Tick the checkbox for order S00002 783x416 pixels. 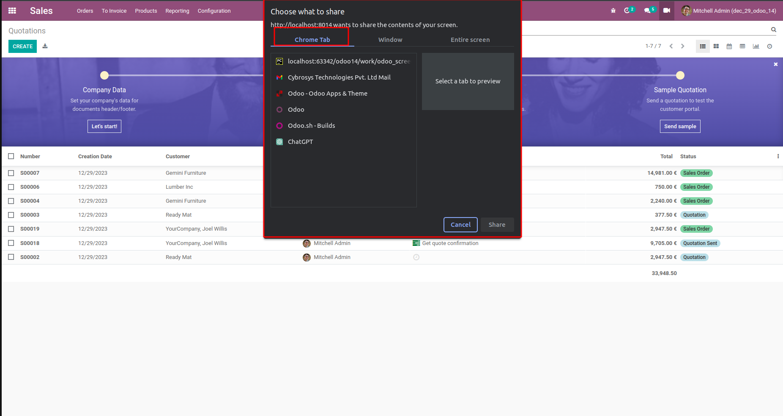point(11,257)
